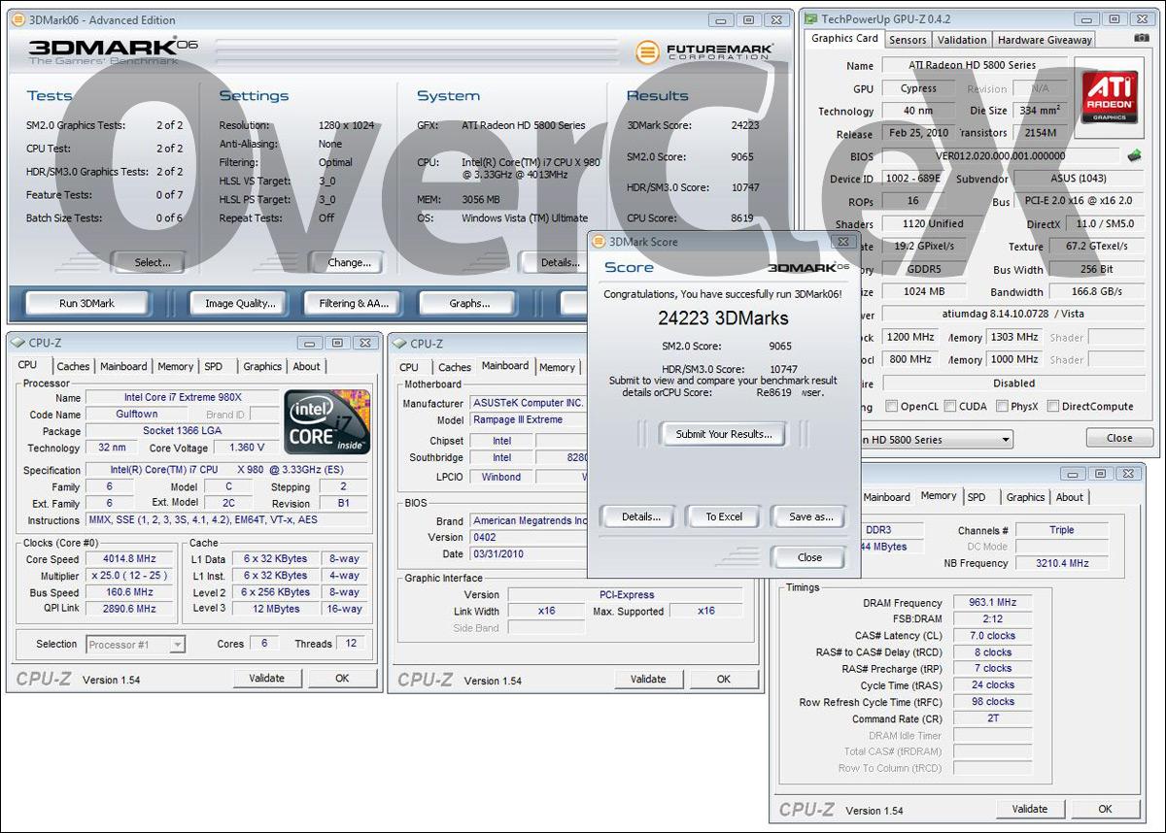Click the BIOS version field in GPU-Z
The image size is (1166, 833).
click(1001, 156)
